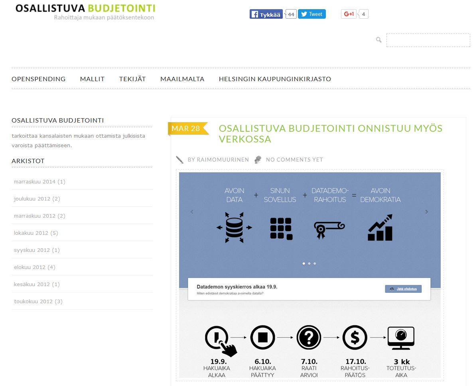Viewport: 475px width, 386px height.
Task: Click the comments speech icon
Action: click(258, 160)
